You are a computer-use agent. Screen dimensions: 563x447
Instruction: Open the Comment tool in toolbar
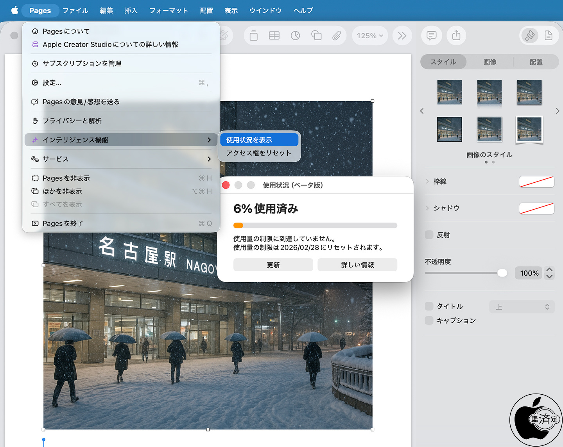431,36
